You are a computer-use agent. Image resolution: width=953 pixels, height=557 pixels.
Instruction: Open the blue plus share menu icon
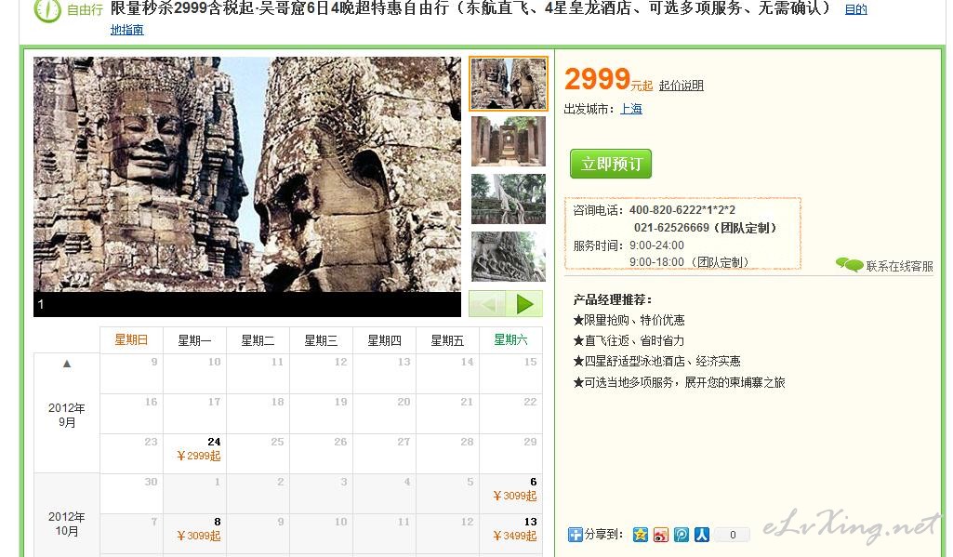(575, 535)
